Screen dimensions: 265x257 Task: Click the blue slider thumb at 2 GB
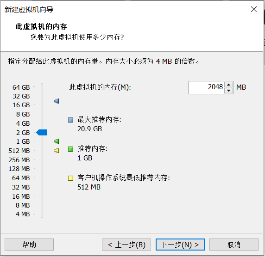42,132
